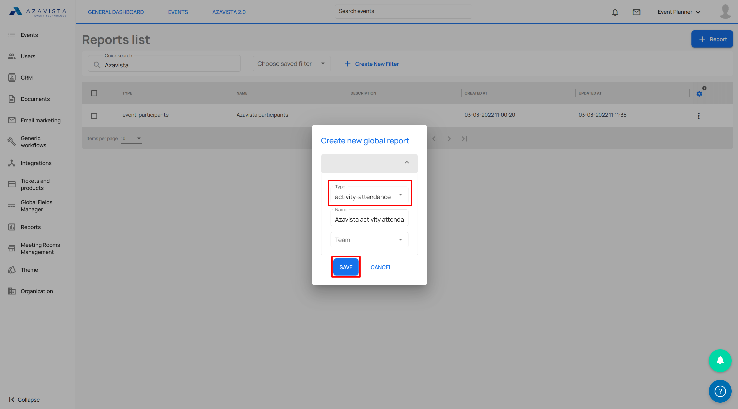Click the Generic workflows wrench icon
This screenshot has height=409, width=738.
tap(11, 141)
